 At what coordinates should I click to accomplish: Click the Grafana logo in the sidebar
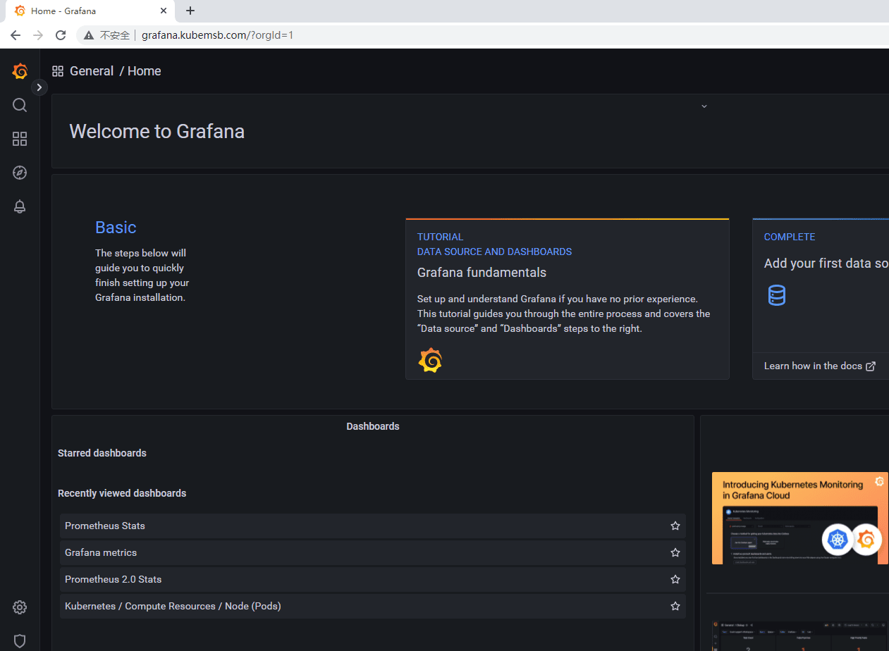coord(20,71)
